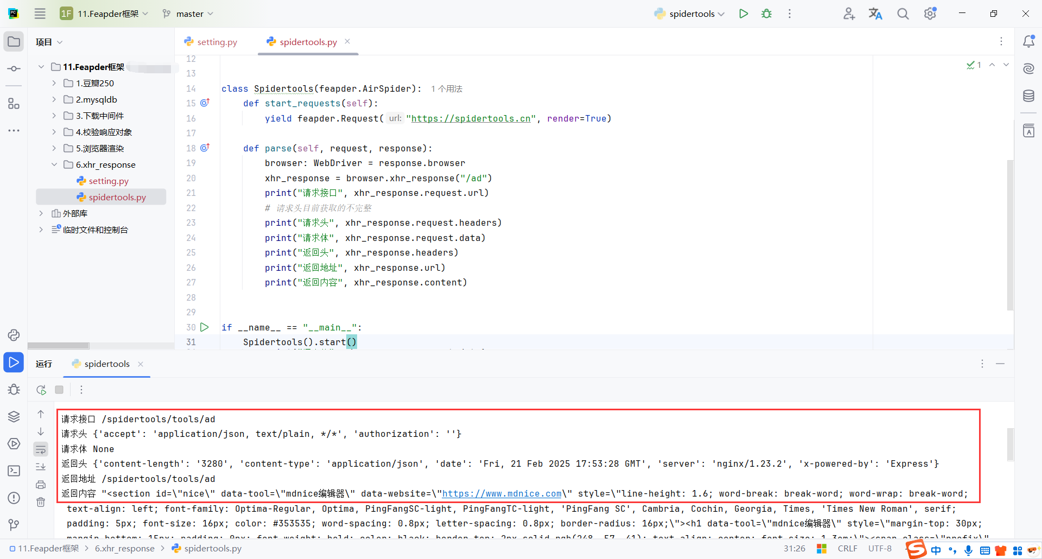Rerun the spidertools console run
This screenshot has height=559, width=1042.
[41, 390]
